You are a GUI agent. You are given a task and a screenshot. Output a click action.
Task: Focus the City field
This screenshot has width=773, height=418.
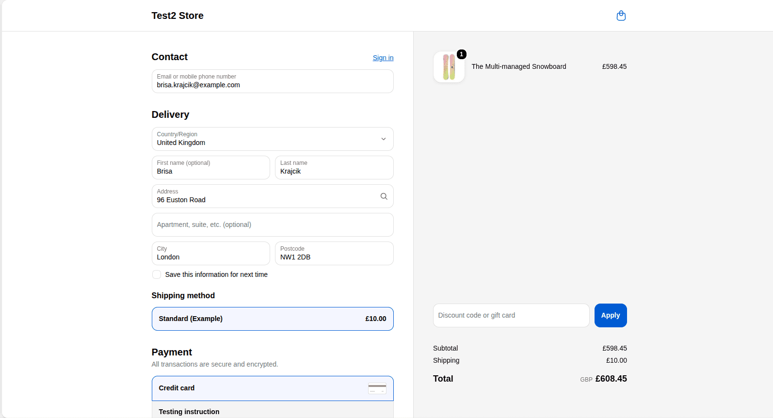tap(211, 253)
